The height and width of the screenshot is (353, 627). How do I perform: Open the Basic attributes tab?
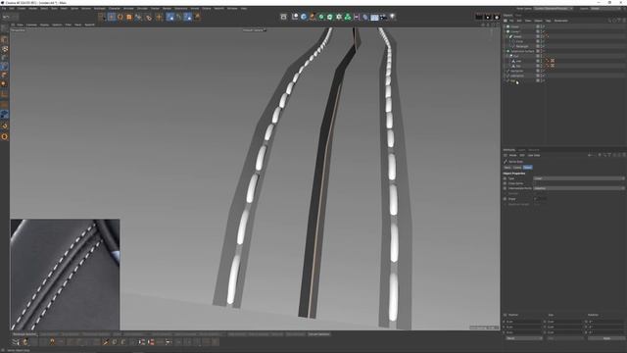tap(507, 168)
